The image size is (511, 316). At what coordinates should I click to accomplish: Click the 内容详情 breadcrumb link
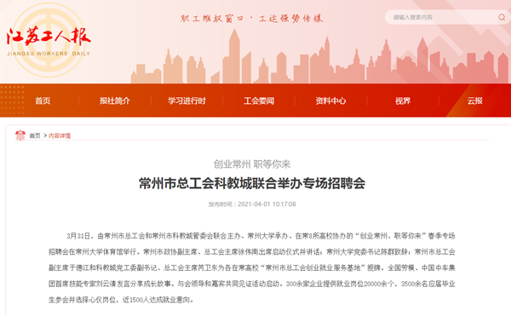tap(60, 135)
